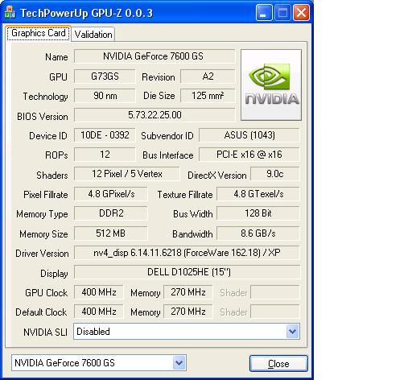Open the NVIDIA SLI dropdown
The image size is (412, 380).
[292, 332]
